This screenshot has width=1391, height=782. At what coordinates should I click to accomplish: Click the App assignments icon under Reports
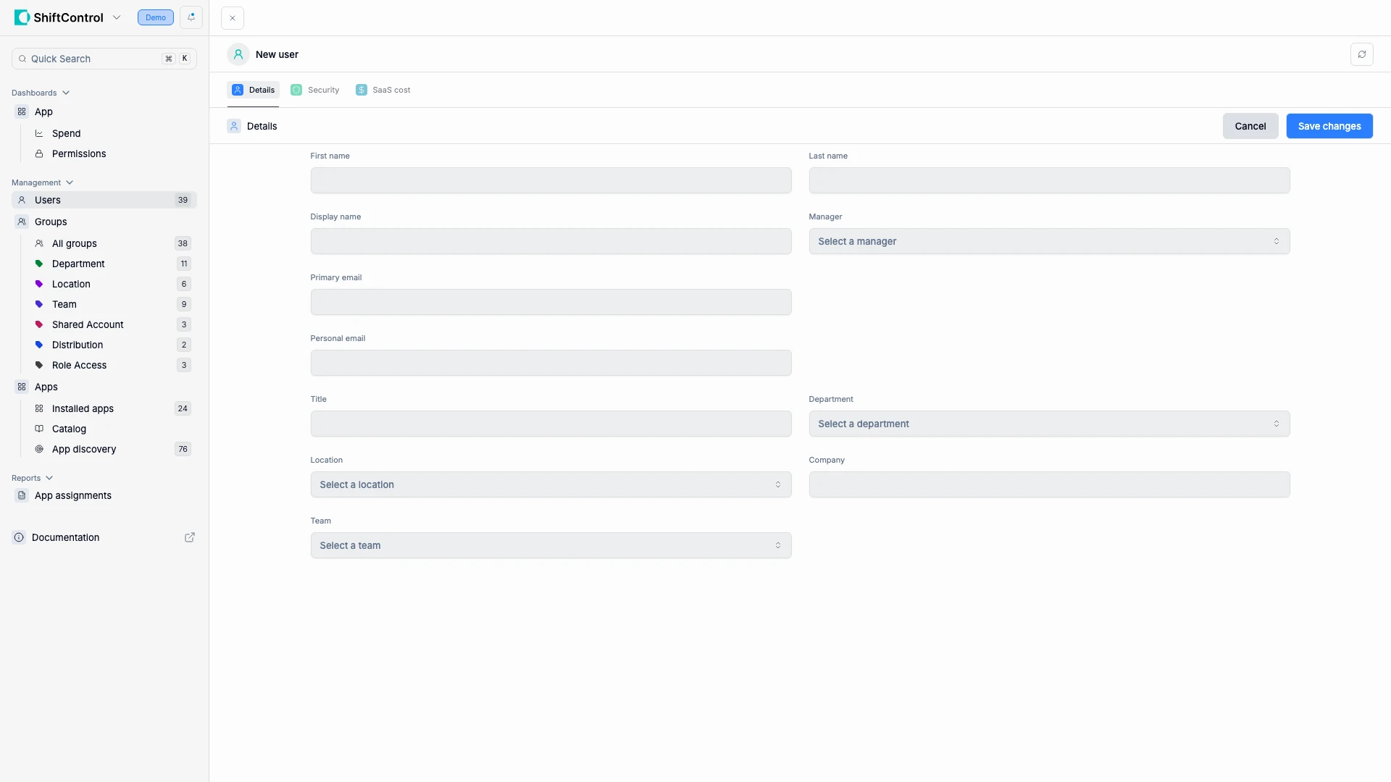pos(20,495)
